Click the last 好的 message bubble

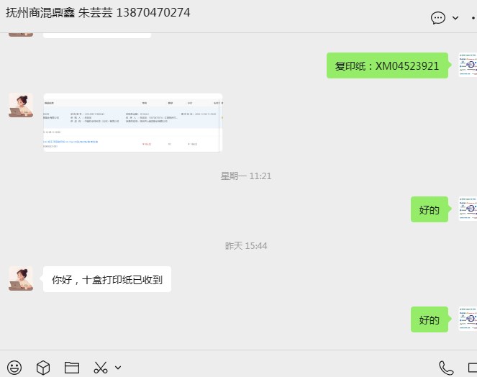[x=430, y=319]
